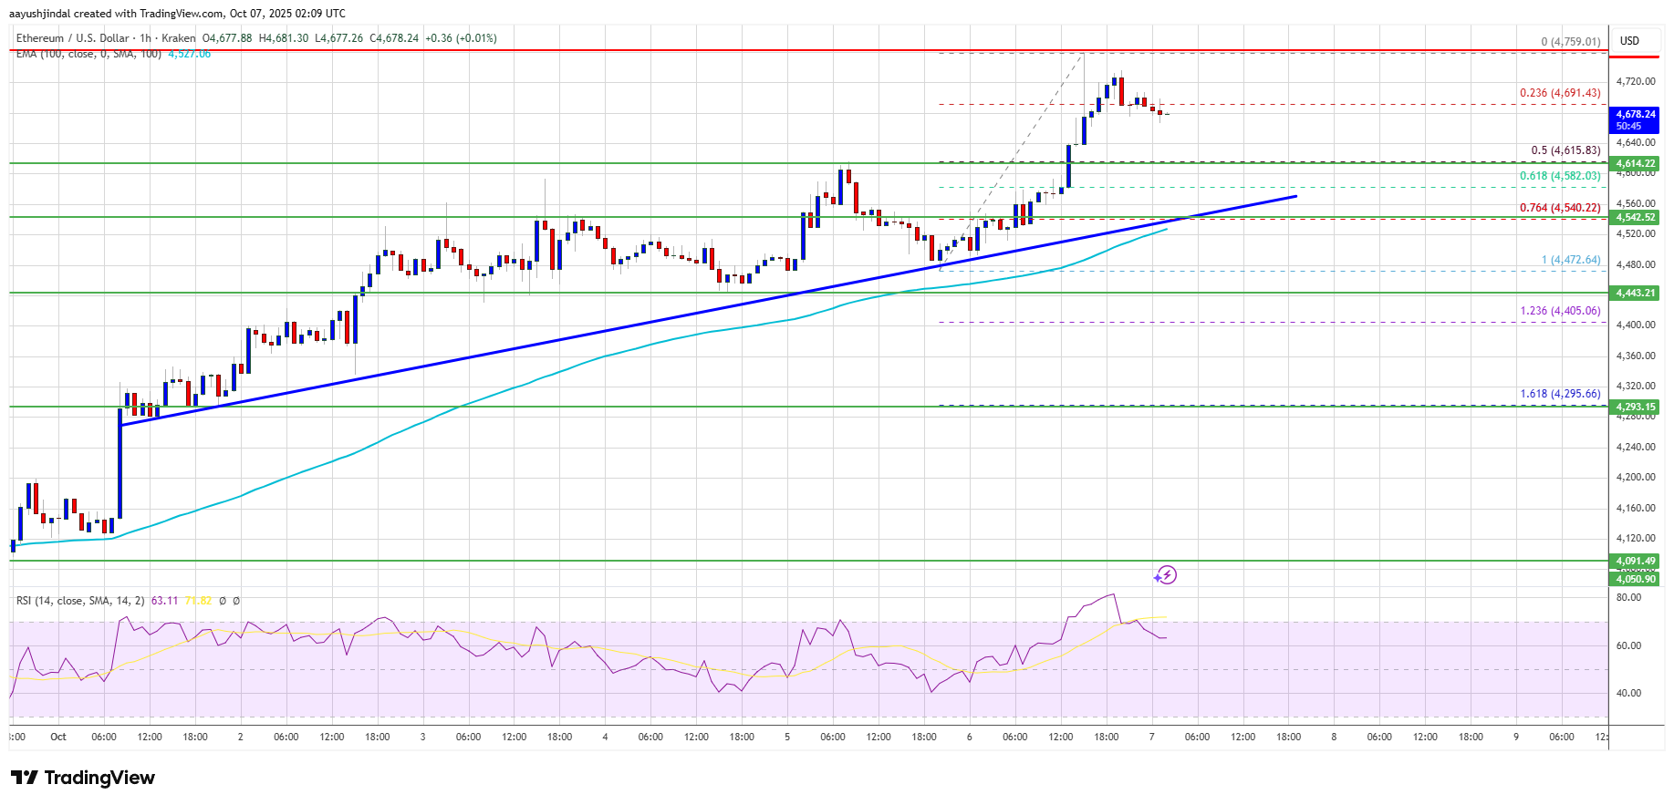
Task: Select the 0.236 Fibonacci level label
Action: pos(1559,93)
